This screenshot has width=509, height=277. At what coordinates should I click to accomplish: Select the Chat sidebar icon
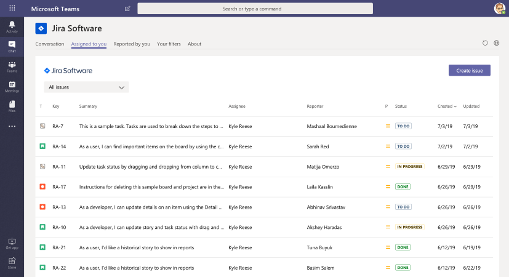[x=12, y=46]
